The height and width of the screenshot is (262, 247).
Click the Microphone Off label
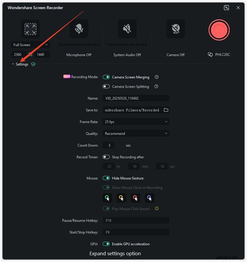tap(78, 55)
